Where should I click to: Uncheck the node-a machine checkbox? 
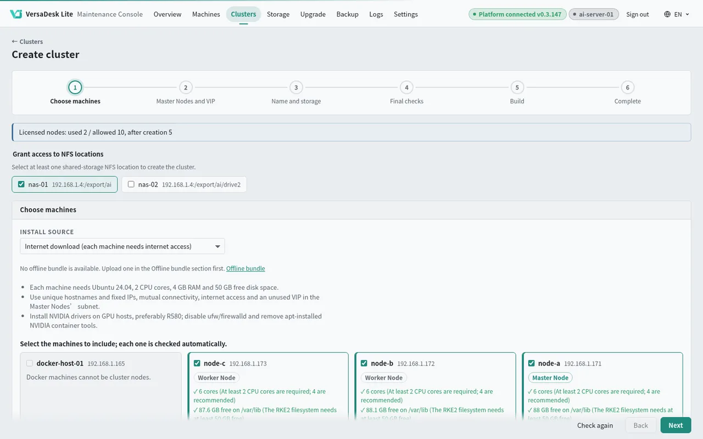(x=531, y=363)
